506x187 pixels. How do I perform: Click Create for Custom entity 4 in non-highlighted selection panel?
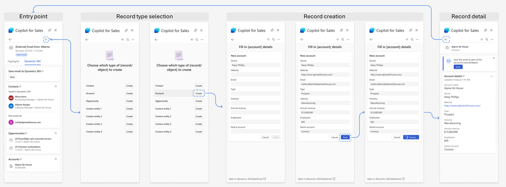pos(129,132)
